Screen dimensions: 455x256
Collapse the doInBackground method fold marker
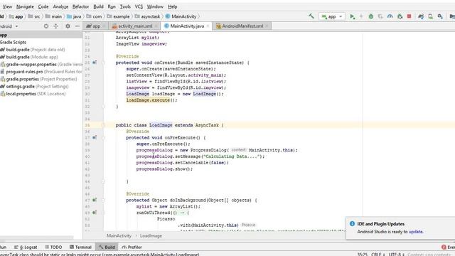[x=103, y=200]
